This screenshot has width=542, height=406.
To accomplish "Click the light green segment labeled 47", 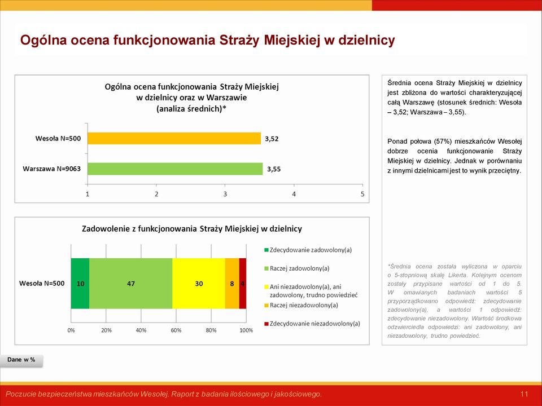I will tap(130, 284).
